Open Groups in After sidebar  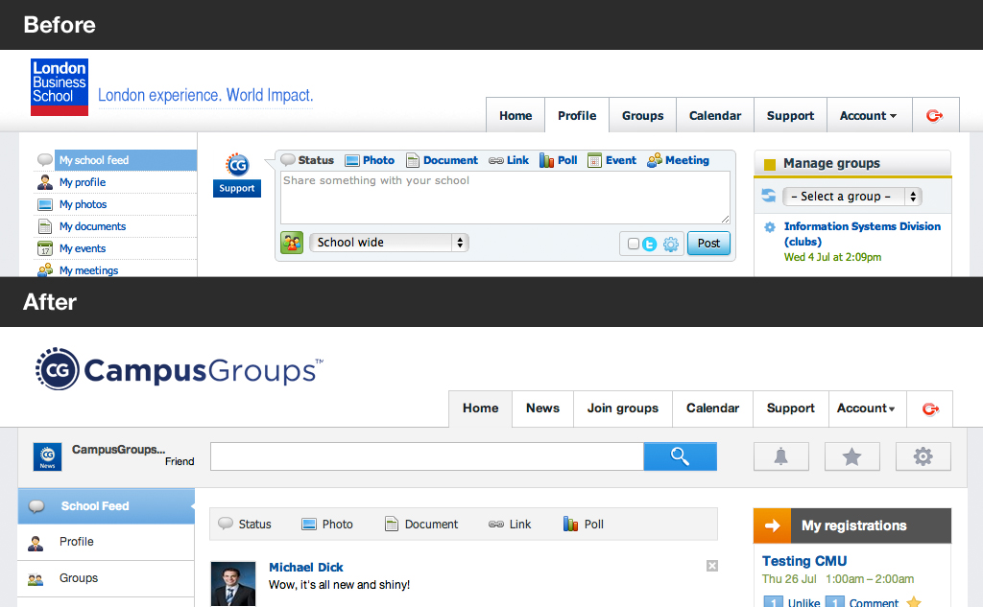click(x=107, y=578)
